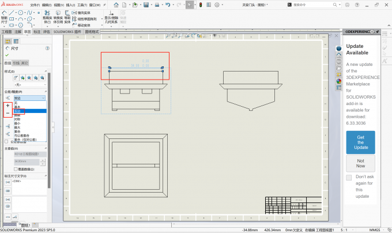Click the green OK checkmark in Dimension panel
Viewport: 392px width, 233px height.
click(7, 55)
